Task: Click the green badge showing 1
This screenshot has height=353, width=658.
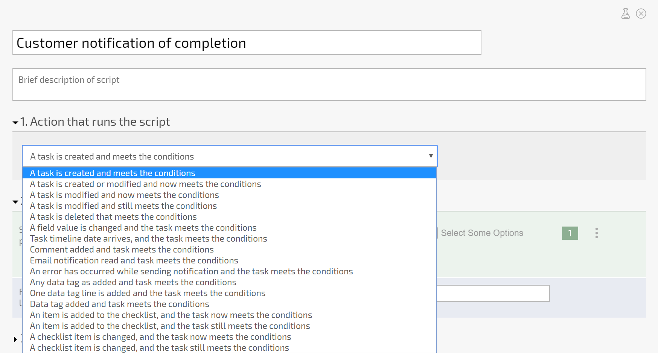Action: click(x=570, y=233)
